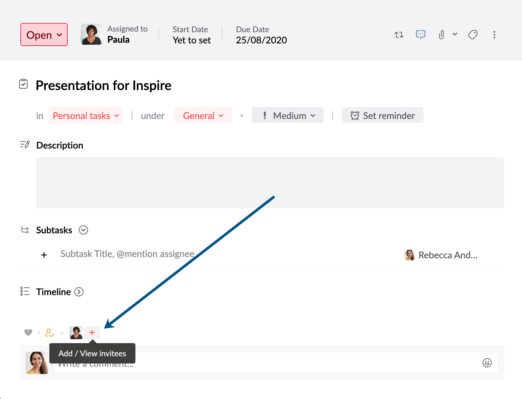Click the Due Date 25/08/2020 field

pyautogui.click(x=261, y=40)
